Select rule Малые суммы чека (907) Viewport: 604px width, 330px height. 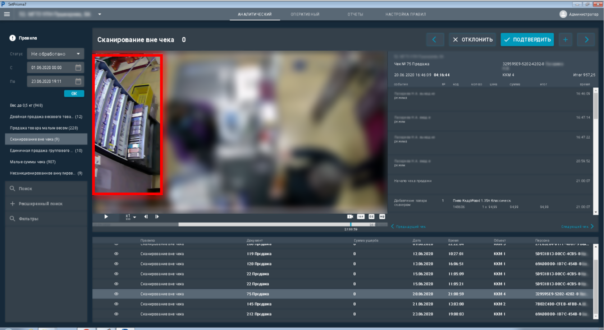[46, 162]
